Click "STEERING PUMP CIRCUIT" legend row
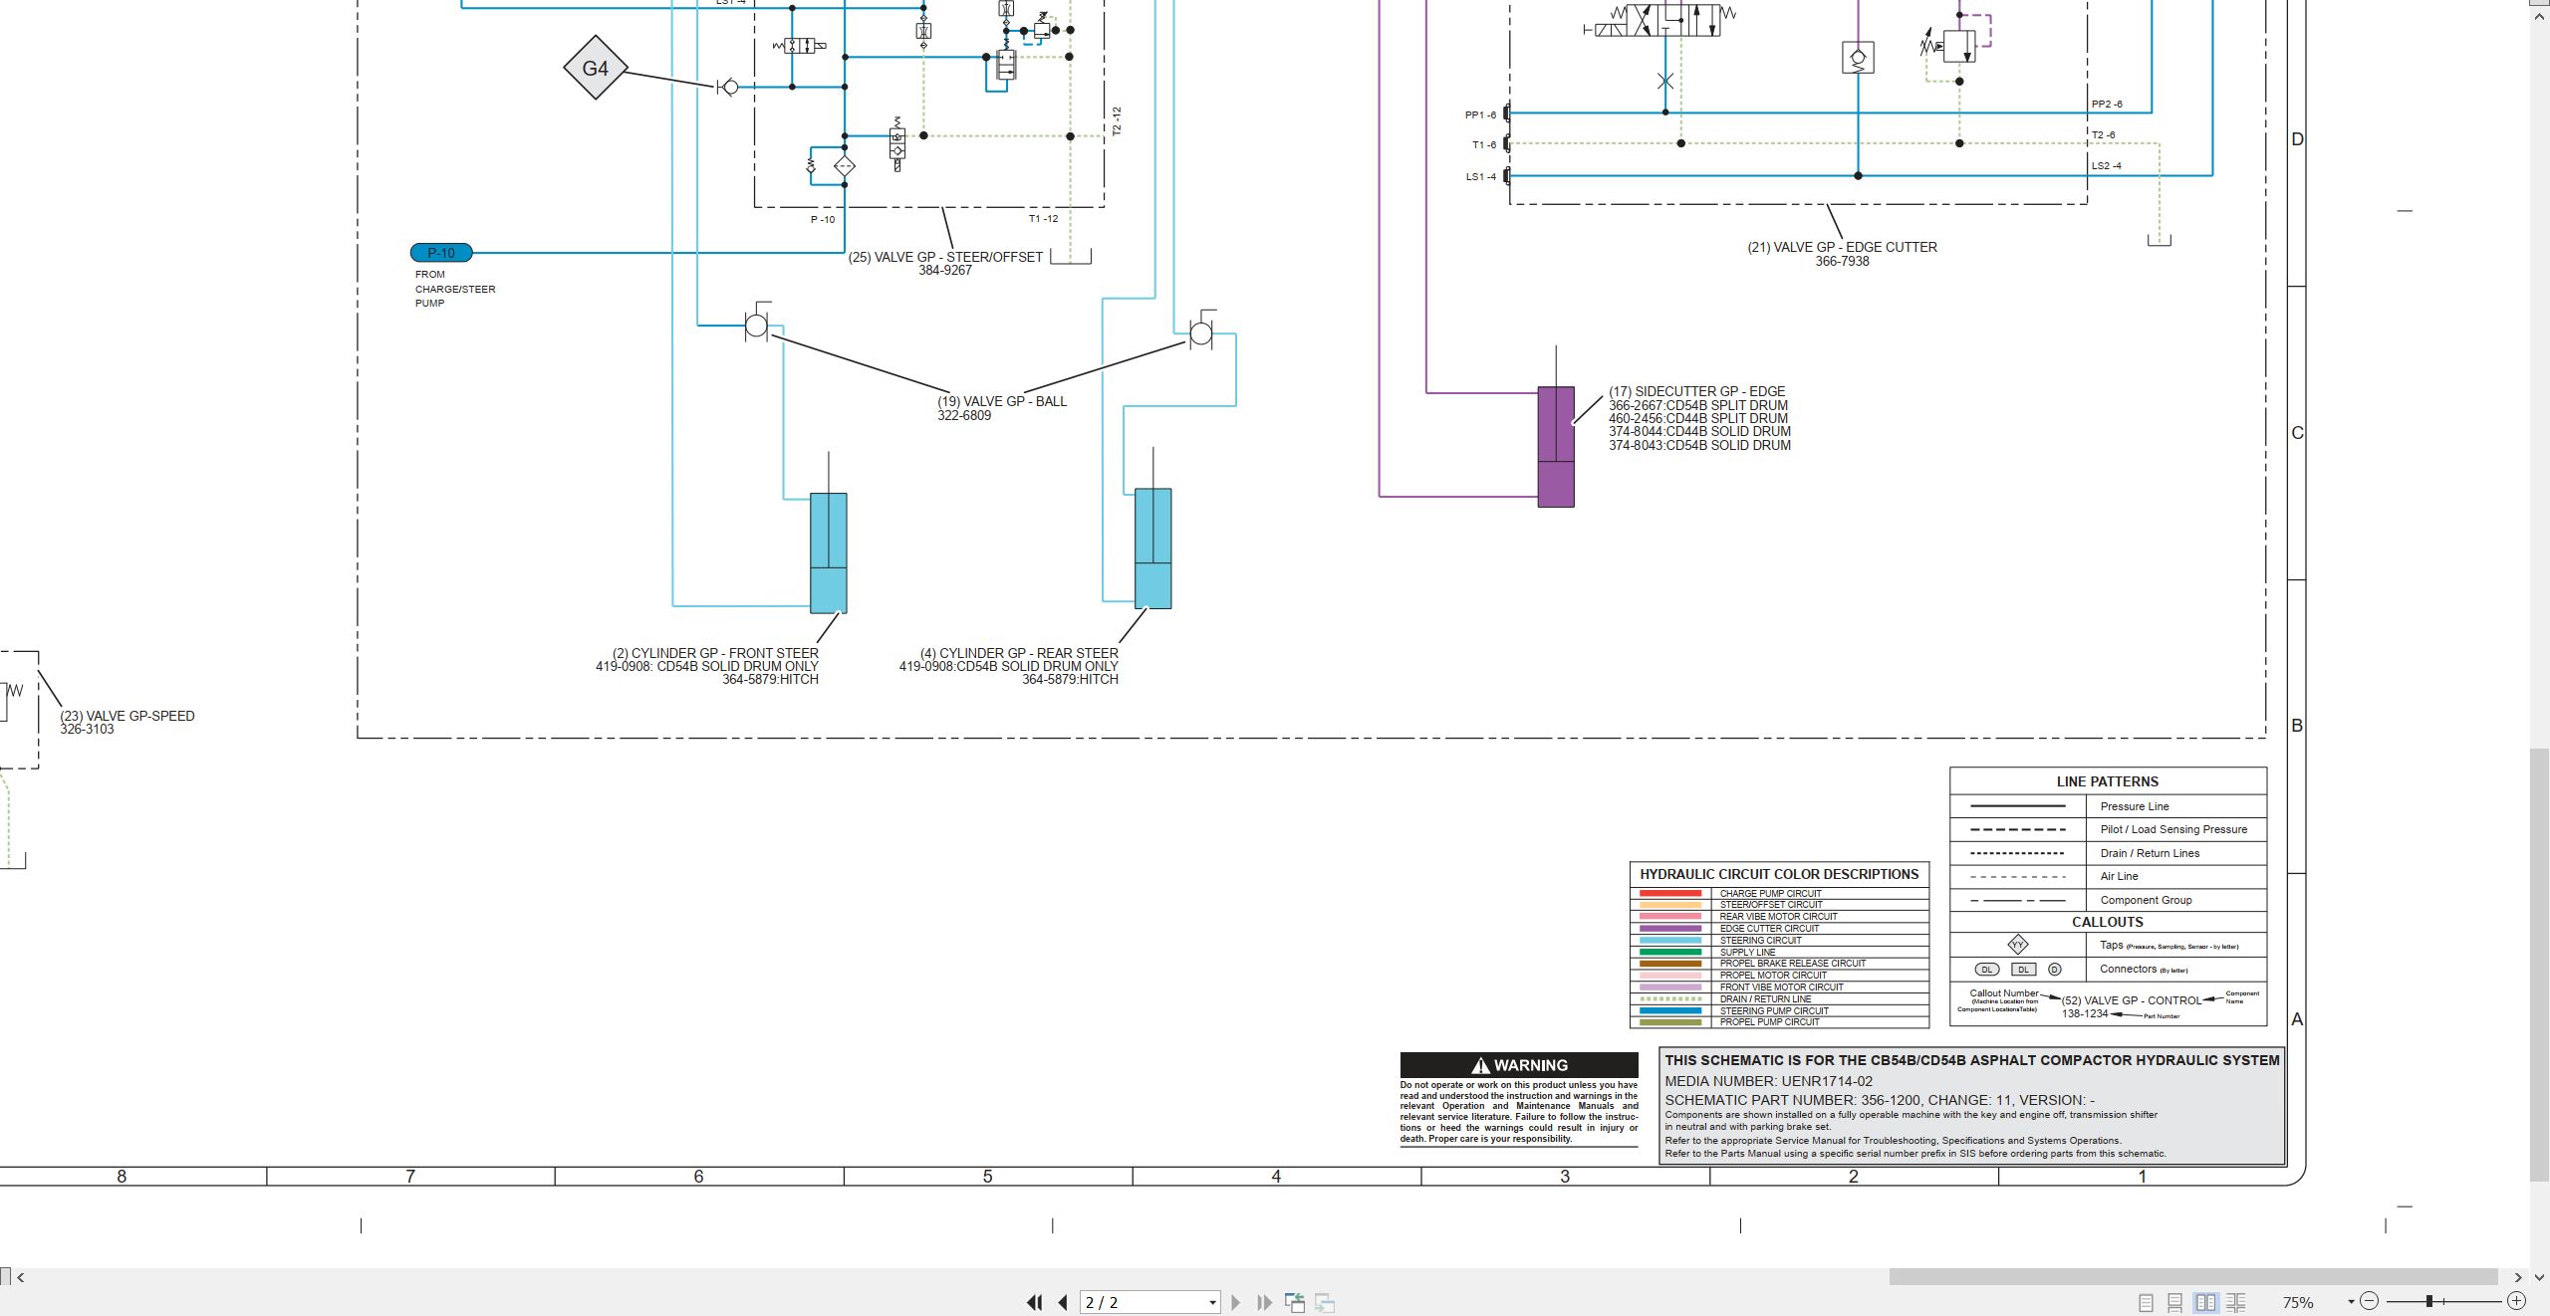 [1779, 1010]
